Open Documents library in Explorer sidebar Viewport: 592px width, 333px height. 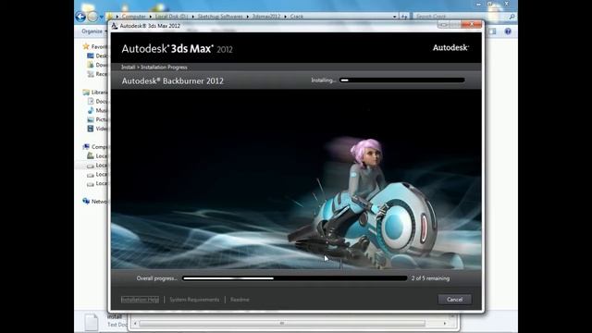[x=97, y=101]
